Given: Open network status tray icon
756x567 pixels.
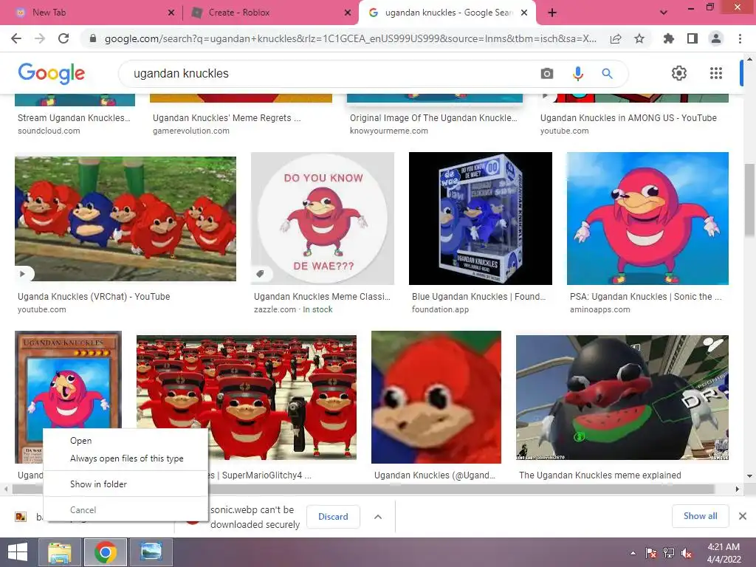Looking at the screenshot, I should [669, 553].
